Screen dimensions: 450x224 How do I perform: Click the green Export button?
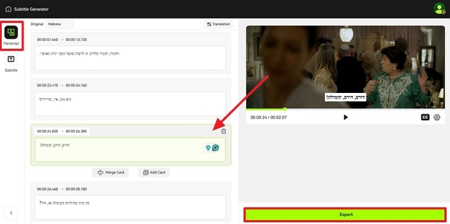click(x=345, y=214)
